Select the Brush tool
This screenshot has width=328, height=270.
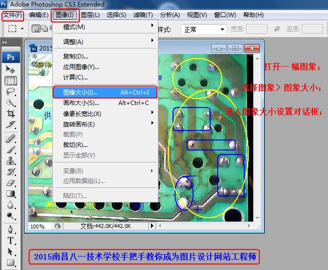pos(11,149)
